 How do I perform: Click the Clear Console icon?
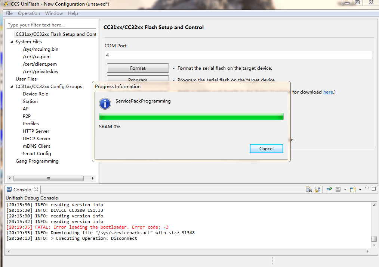pos(309,189)
